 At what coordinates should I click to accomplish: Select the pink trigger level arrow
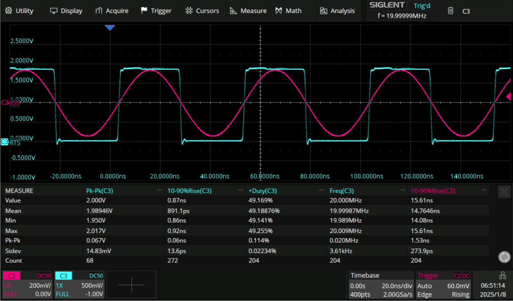tap(508, 97)
